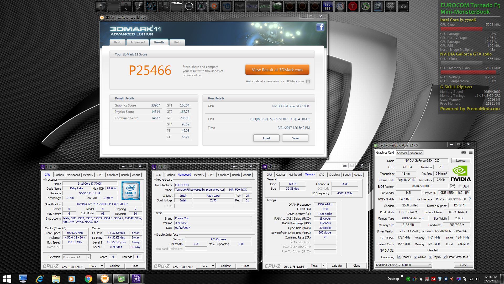The width and height of the screenshot is (504, 284).
Task: Open Google Chrome from the taskbar
Action: tap(88, 279)
